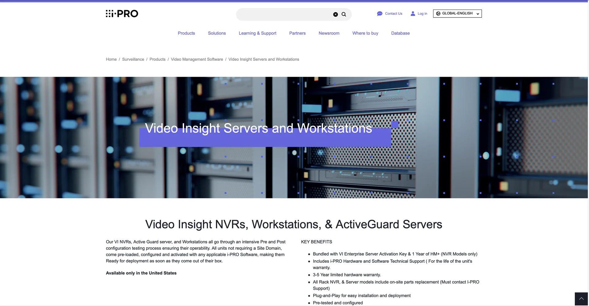Click the Log in user icon
This screenshot has height=306, width=589.
pyautogui.click(x=413, y=13)
